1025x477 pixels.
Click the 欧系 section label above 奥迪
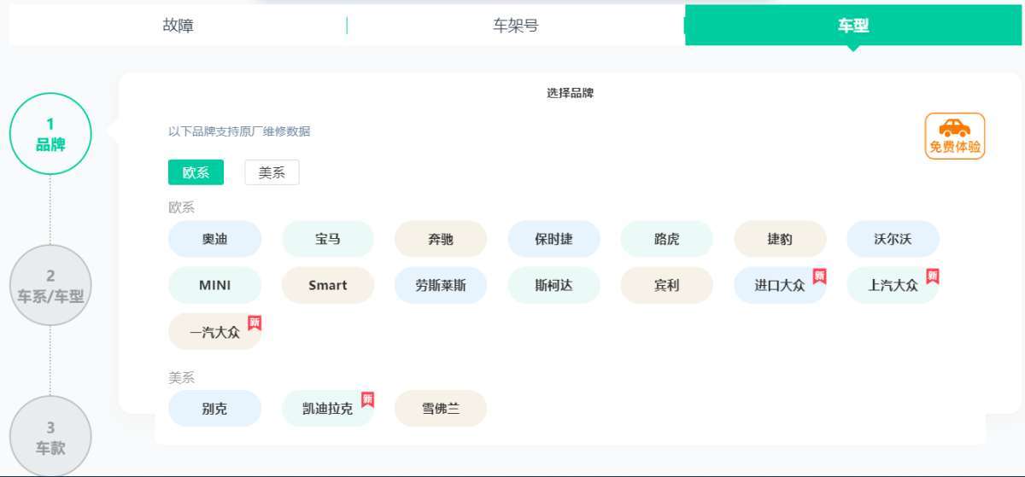pos(182,207)
